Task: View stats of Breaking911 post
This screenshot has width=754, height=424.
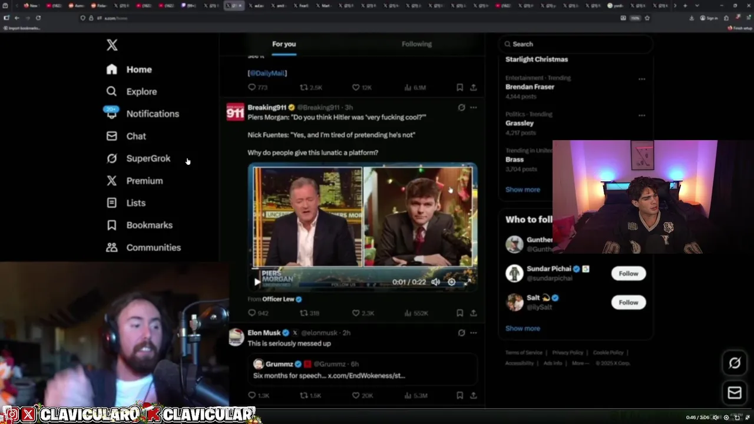Action: (416, 313)
